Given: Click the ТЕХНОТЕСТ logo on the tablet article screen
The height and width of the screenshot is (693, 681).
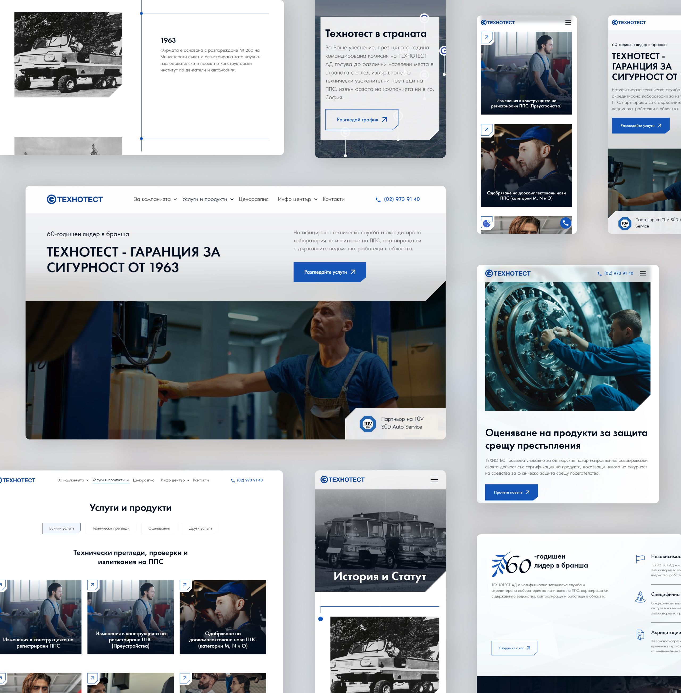Looking at the screenshot, I should tap(508, 274).
